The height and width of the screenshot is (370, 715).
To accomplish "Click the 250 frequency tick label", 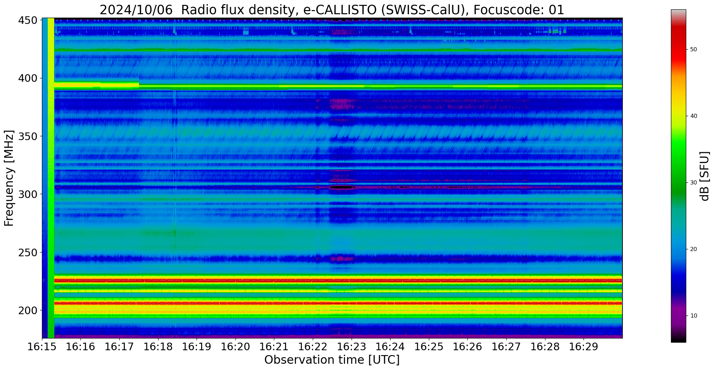I will [28, 252].
